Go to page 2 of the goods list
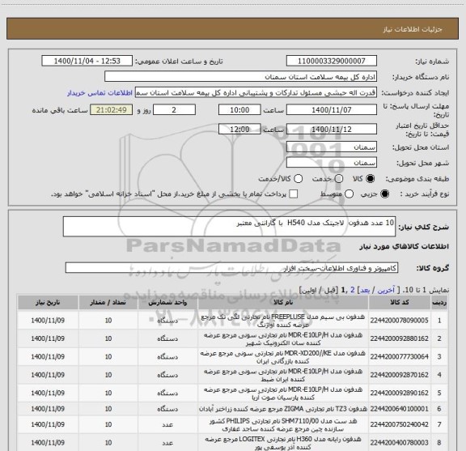 353,290
